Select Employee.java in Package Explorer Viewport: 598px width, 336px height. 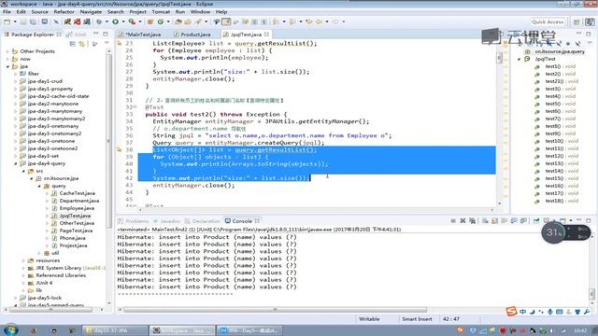77,208
